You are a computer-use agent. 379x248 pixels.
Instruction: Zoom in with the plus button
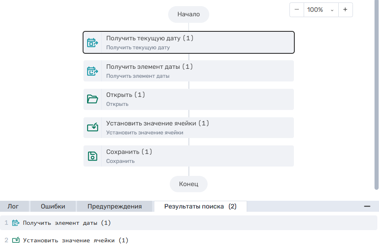[345, 10]
